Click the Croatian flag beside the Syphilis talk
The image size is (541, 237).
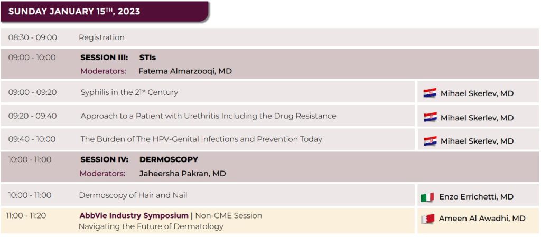tap(430, 93)
